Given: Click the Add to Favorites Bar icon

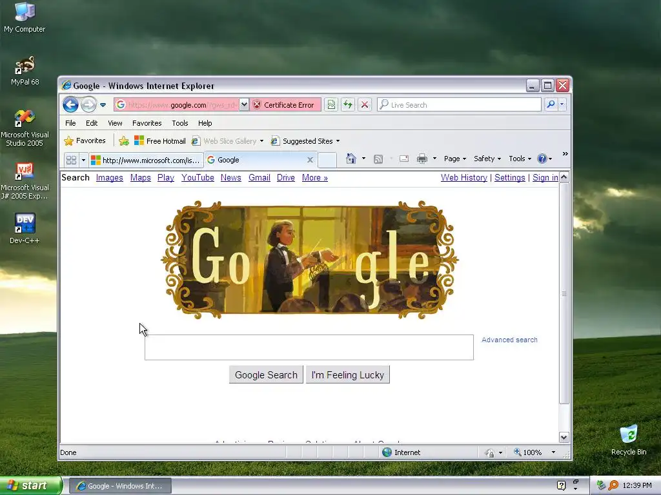Looking at the screenshot, I should click(123, 141).
